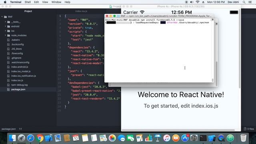Expand the __tests__ folder
The height and width of the screenshot is (144, 256).
click(5, 22)
